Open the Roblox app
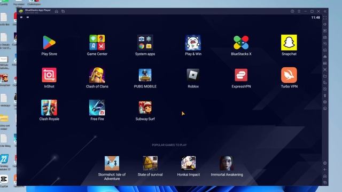This screenshot has width=342, height=192. click(193, 75)
